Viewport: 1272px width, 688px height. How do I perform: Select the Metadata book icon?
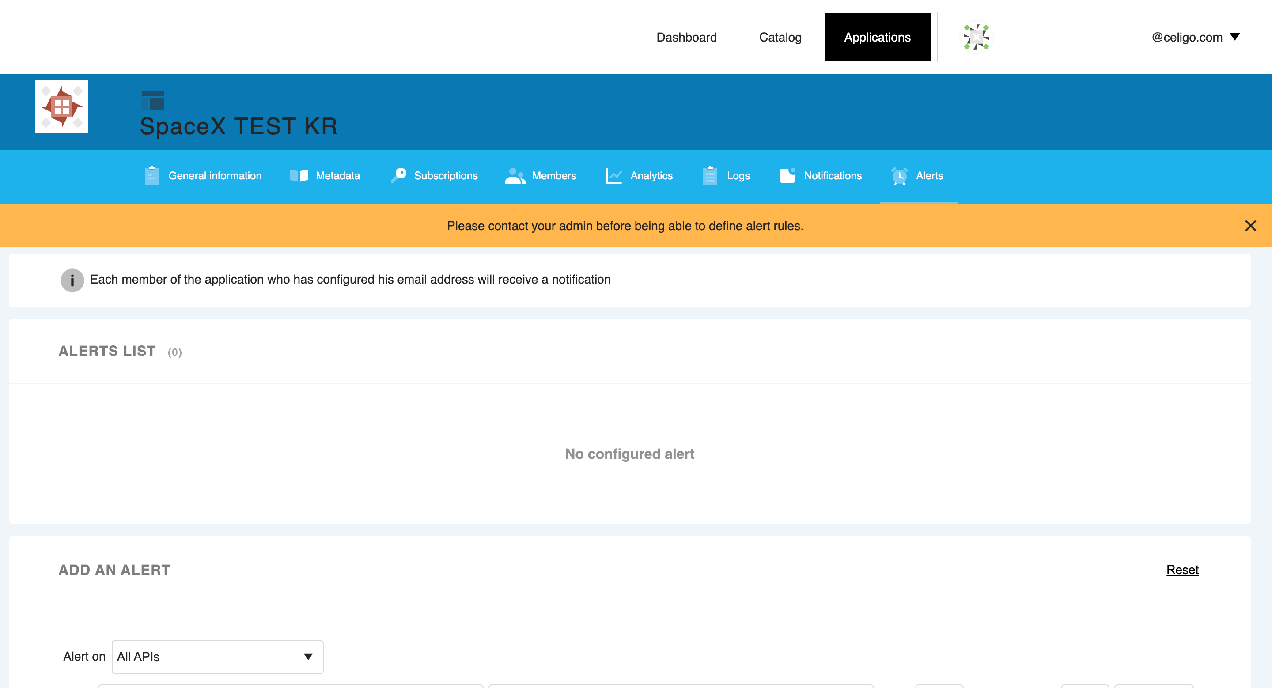[x=299, y=176]
